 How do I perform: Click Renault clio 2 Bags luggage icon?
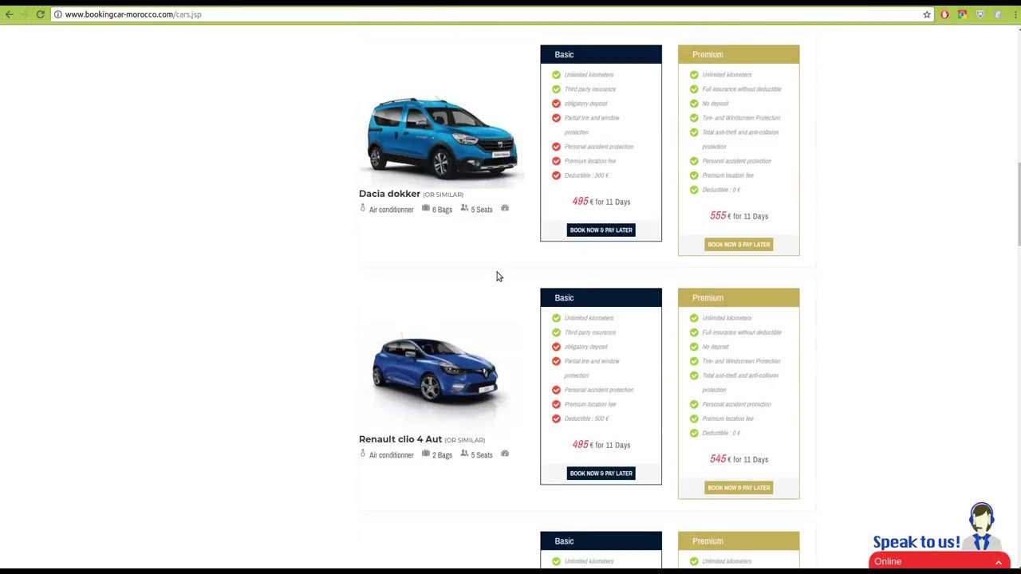tap(426, 454)
